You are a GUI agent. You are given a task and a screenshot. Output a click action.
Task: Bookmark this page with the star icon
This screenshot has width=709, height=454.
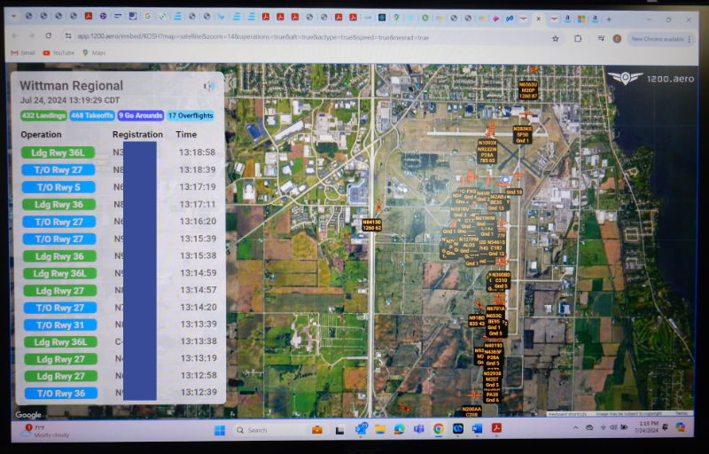[x=556, y=38]
